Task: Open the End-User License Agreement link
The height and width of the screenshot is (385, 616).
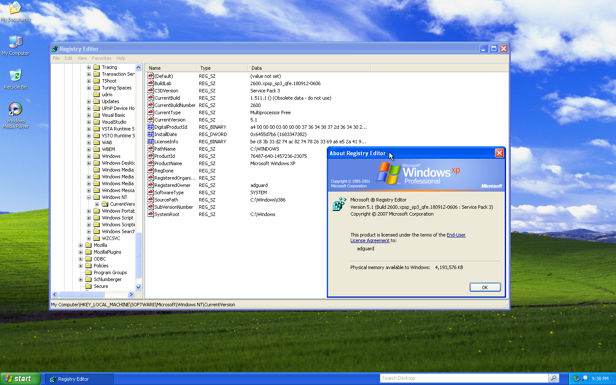Action: [408, 238]
